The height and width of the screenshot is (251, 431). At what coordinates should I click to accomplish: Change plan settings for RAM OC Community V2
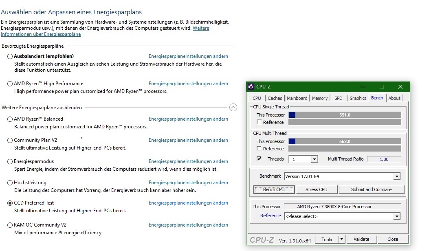click(x=188, y=225)
